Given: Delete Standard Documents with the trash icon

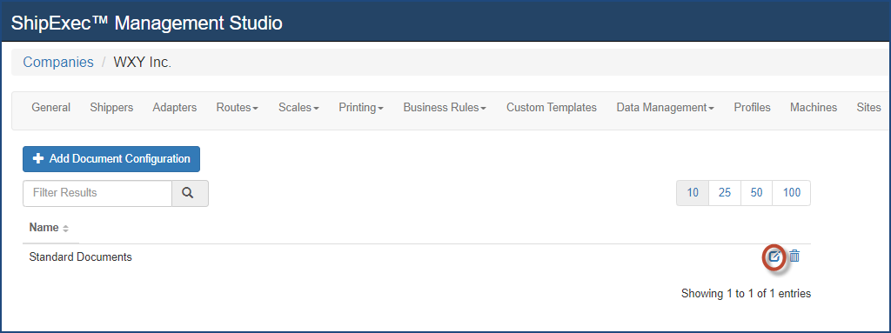Looking at the screenshot, I should pos(794,256).
